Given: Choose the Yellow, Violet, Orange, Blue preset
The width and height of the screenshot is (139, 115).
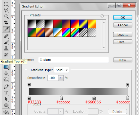Looking at the screenshot, I should tap(40, 32).
